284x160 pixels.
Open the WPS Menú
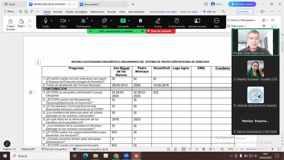(9, 12)
